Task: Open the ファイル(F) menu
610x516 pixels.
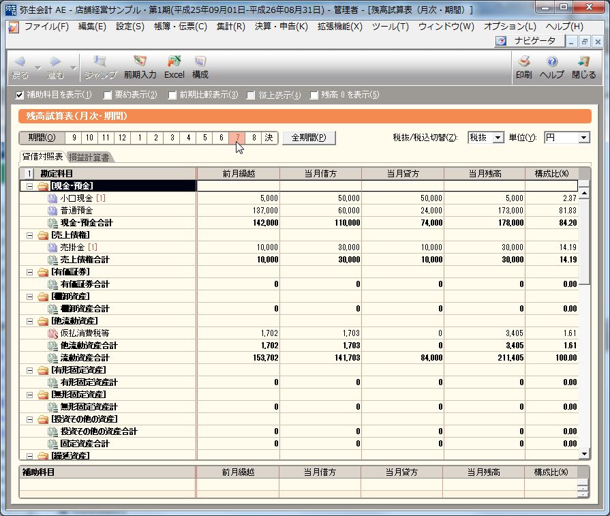Action: tap(46, 27)
